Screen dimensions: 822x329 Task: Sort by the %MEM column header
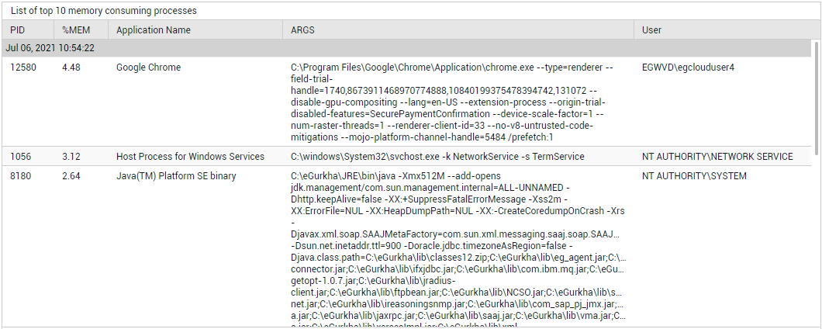pos(81,30)
